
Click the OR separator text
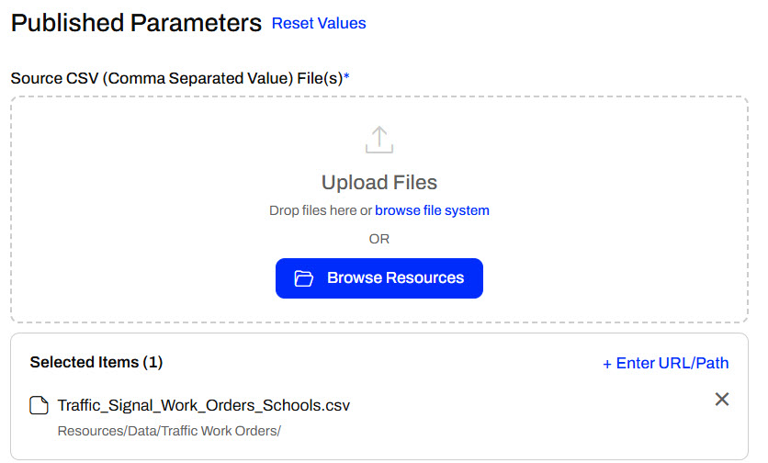coord(378,239)
